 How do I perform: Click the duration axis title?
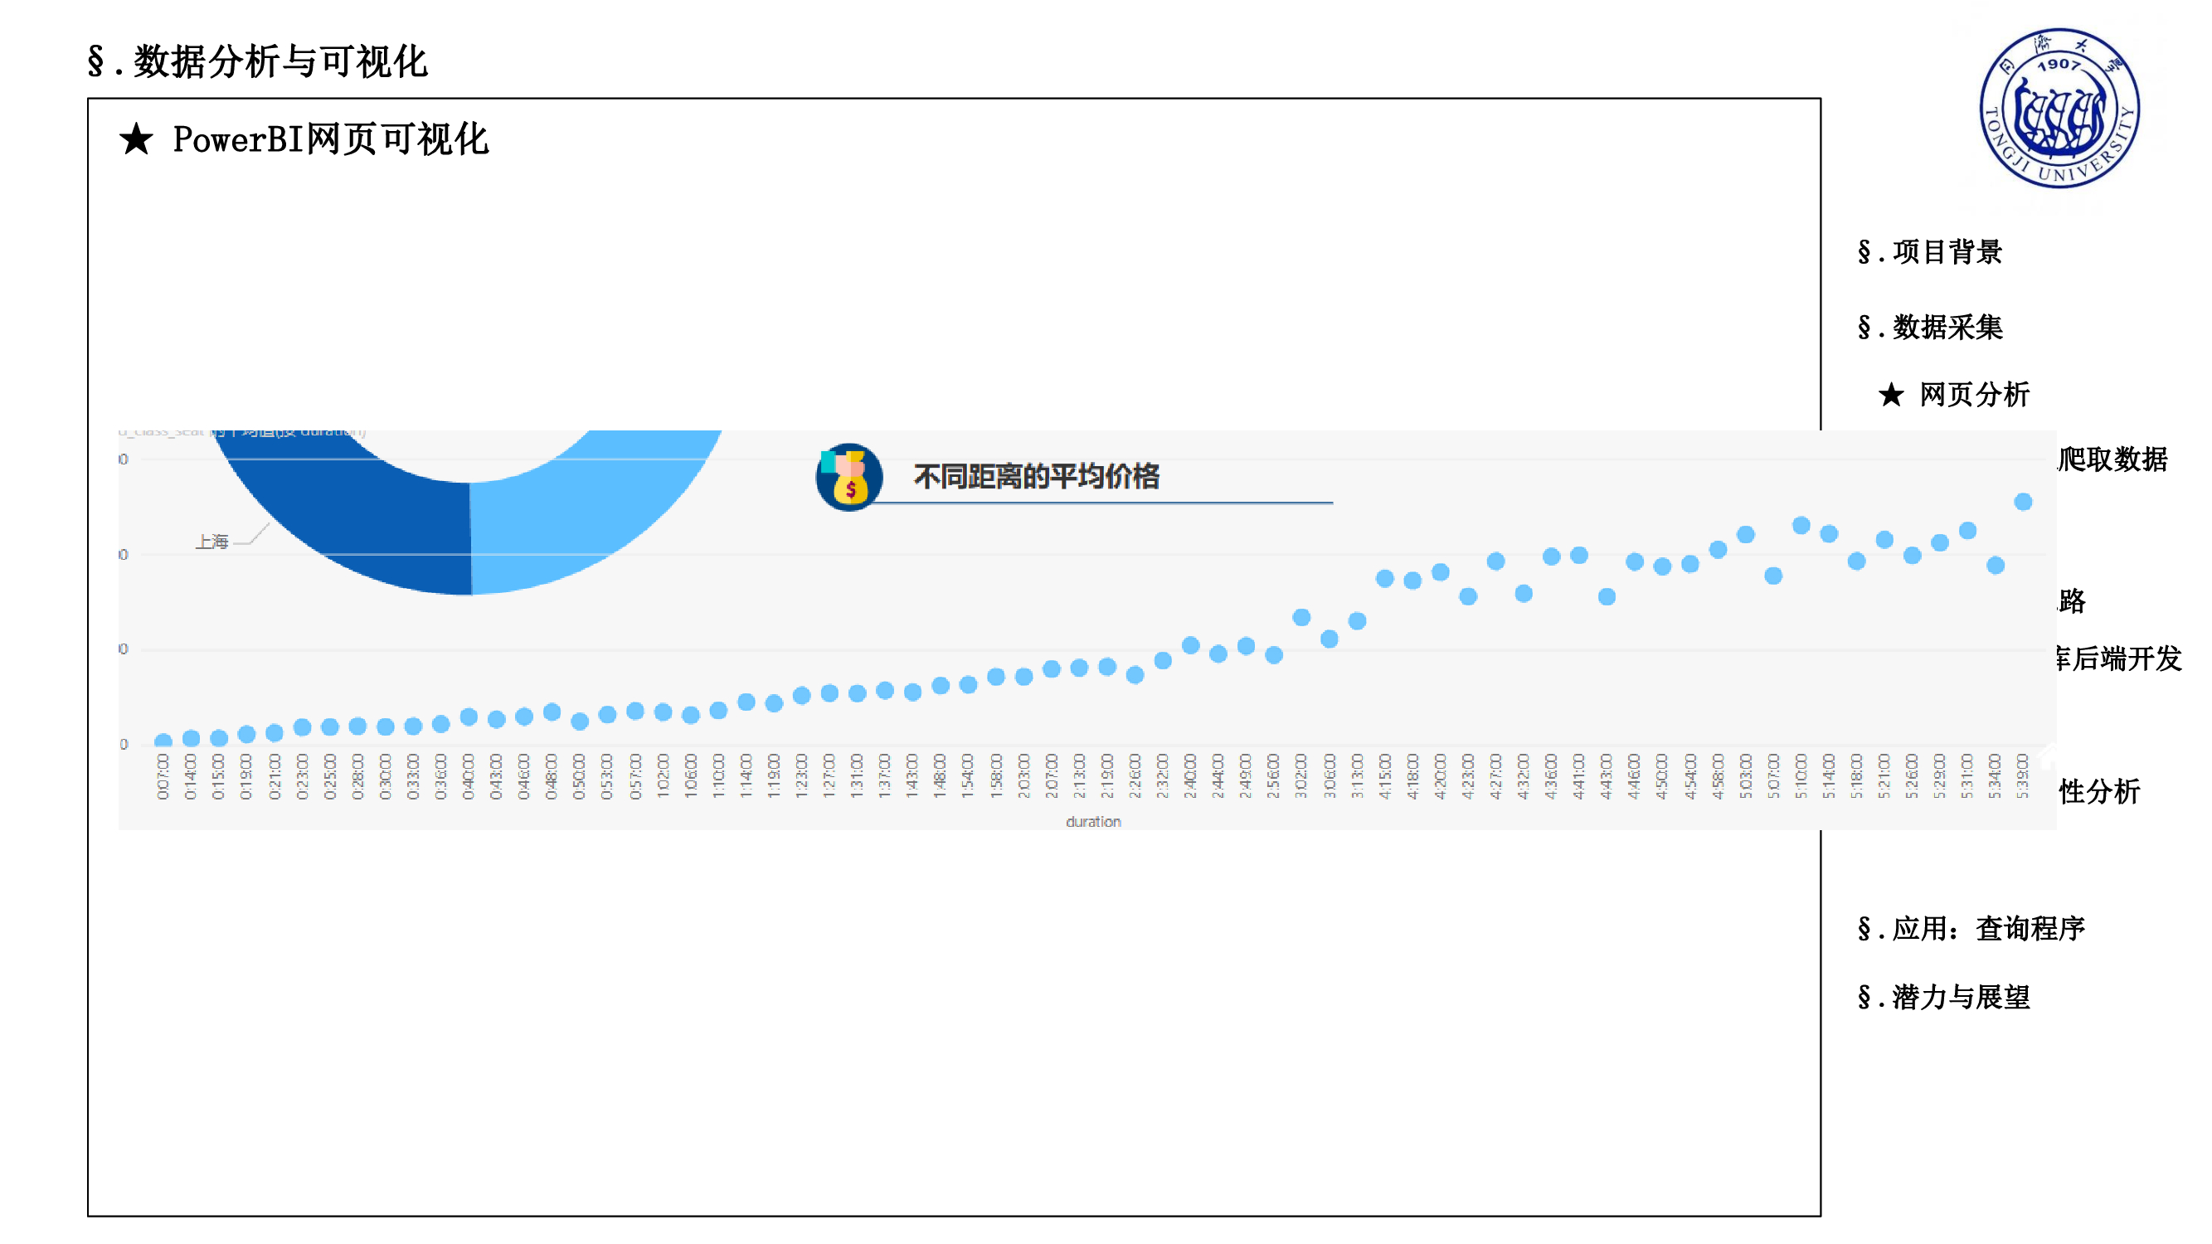click(1092, 822)
